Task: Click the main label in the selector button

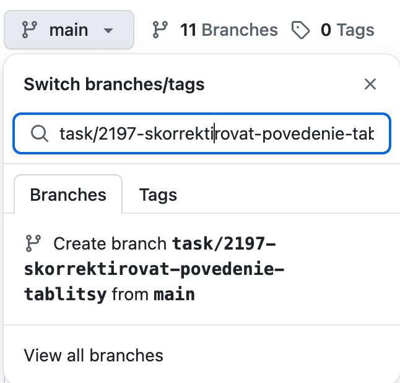Action: pyautogui.click(x=69, y=30)
